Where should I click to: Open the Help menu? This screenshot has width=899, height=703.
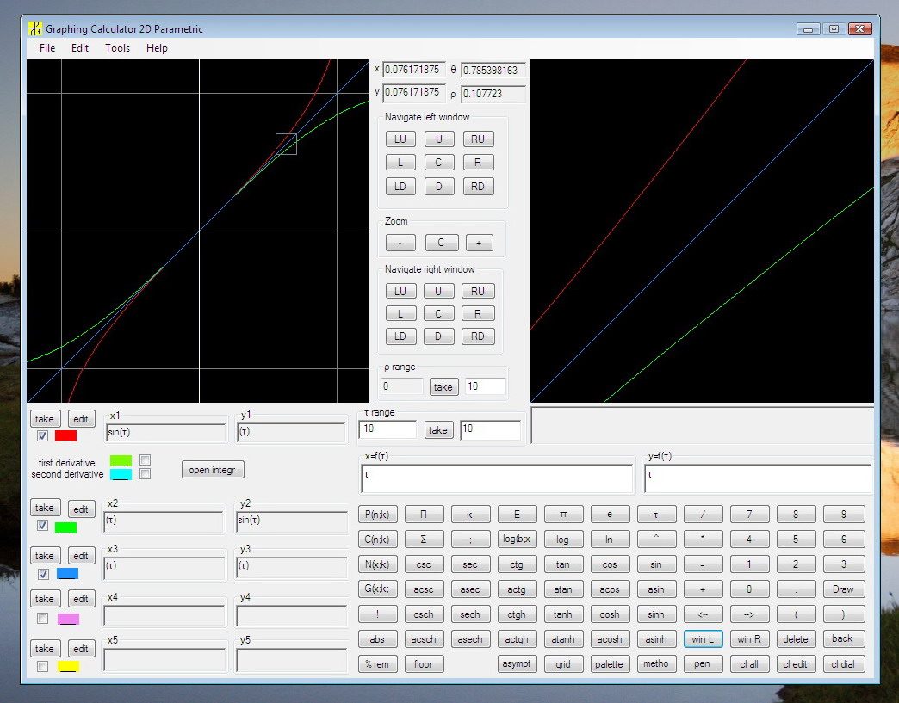pyautogui.click(x=157, y=48)
